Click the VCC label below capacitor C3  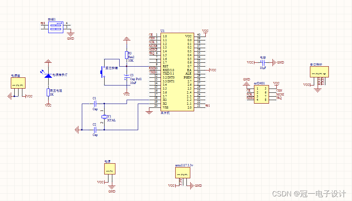[127, 94]
